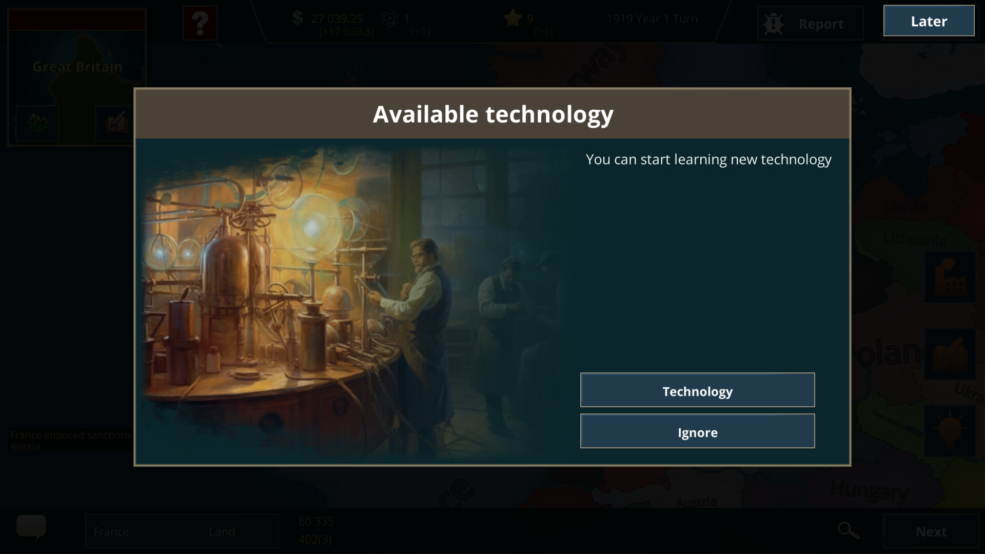The height and width of the screenshot is (554, 985).
Task: Click the magnifying glass search icon
Action: pyautogui.click(x=849, y=531)
